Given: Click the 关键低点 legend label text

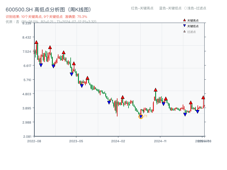Looking at the screenshot, I should pos(193,26).
